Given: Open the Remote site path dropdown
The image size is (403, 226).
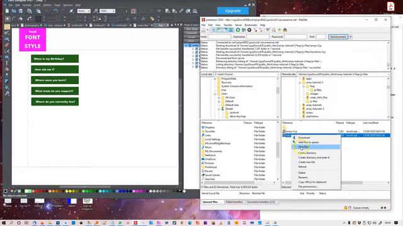Looking at the screenshot, I should [389, 74].
